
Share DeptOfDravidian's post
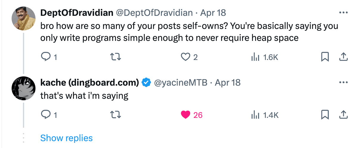coord(344,57)
